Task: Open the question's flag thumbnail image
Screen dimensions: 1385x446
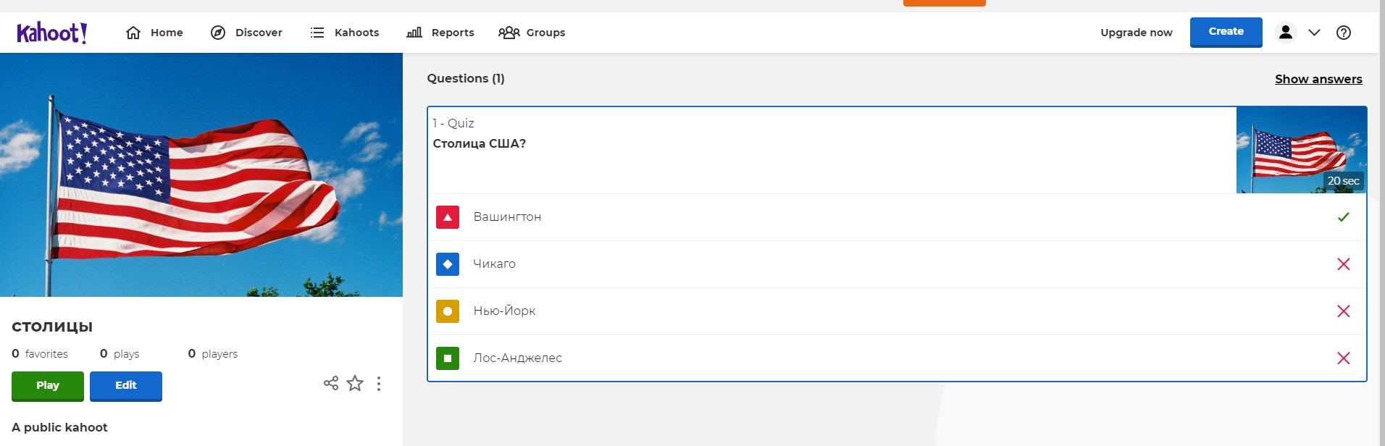Action: 1301,150
